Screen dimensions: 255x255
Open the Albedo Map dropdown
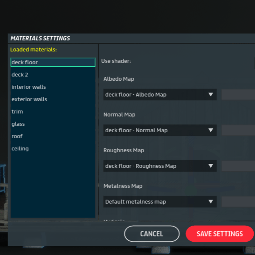(x=160, y=95)
